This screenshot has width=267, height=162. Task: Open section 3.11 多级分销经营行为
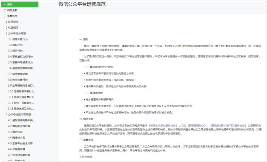pos(21,97)
